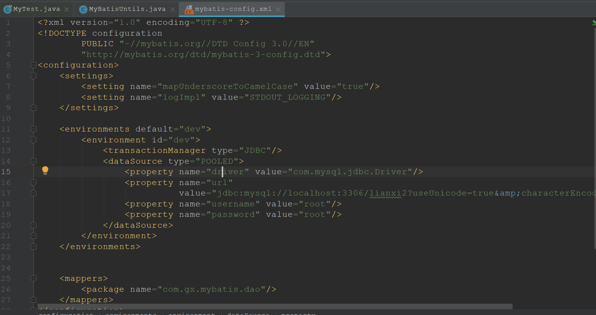
Task: Click fold end marker at </settings>
Action: pyautogui.click(x=33, y=107)
